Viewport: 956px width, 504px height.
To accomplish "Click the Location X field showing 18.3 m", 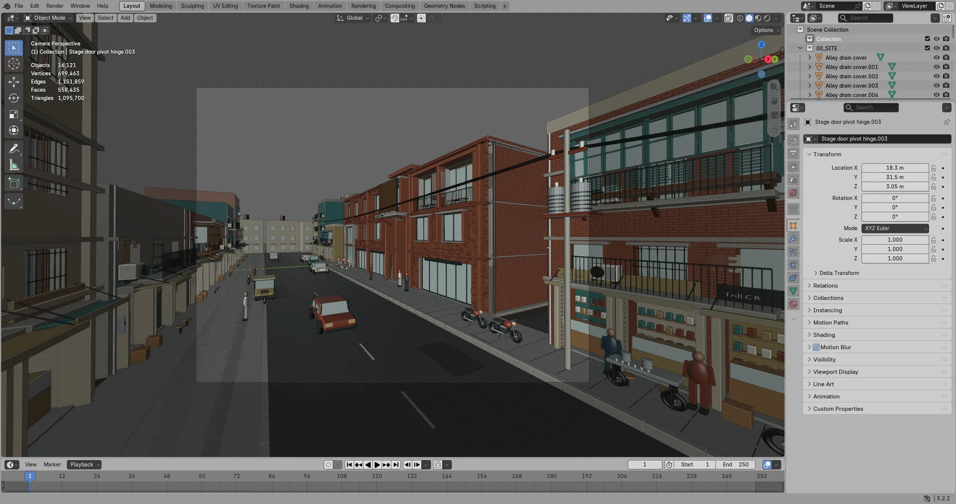I will tap(895, 168).
